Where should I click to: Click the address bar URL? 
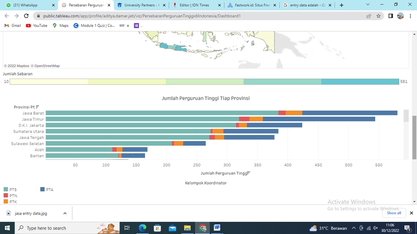(x=142, y=16)
